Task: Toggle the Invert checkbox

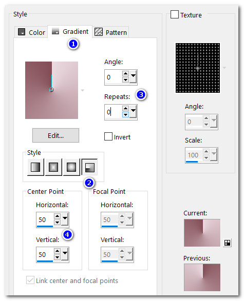Action: coord(108,136)
